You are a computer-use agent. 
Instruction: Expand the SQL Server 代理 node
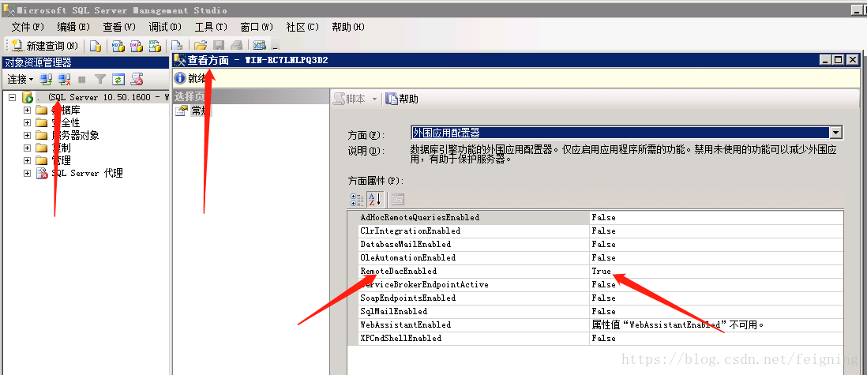pyautogui.click(x=27, y=173)
